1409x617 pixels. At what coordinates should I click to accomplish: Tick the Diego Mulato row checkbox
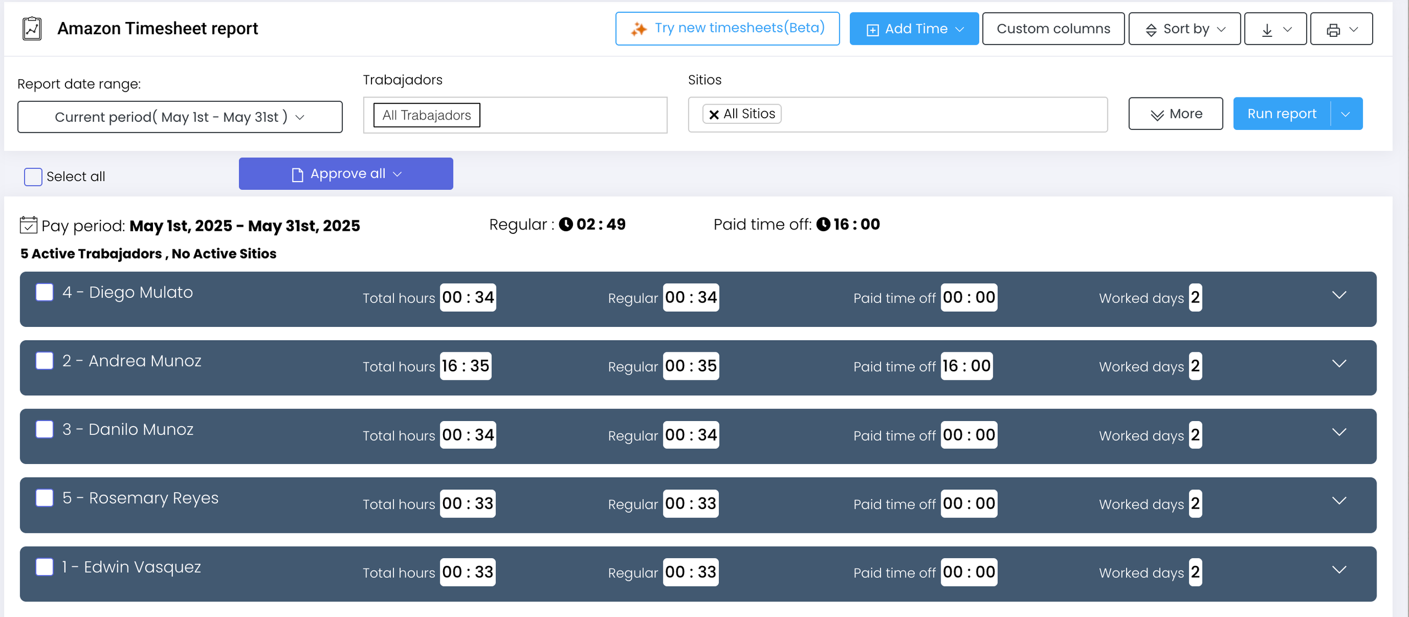pos(45,292)
